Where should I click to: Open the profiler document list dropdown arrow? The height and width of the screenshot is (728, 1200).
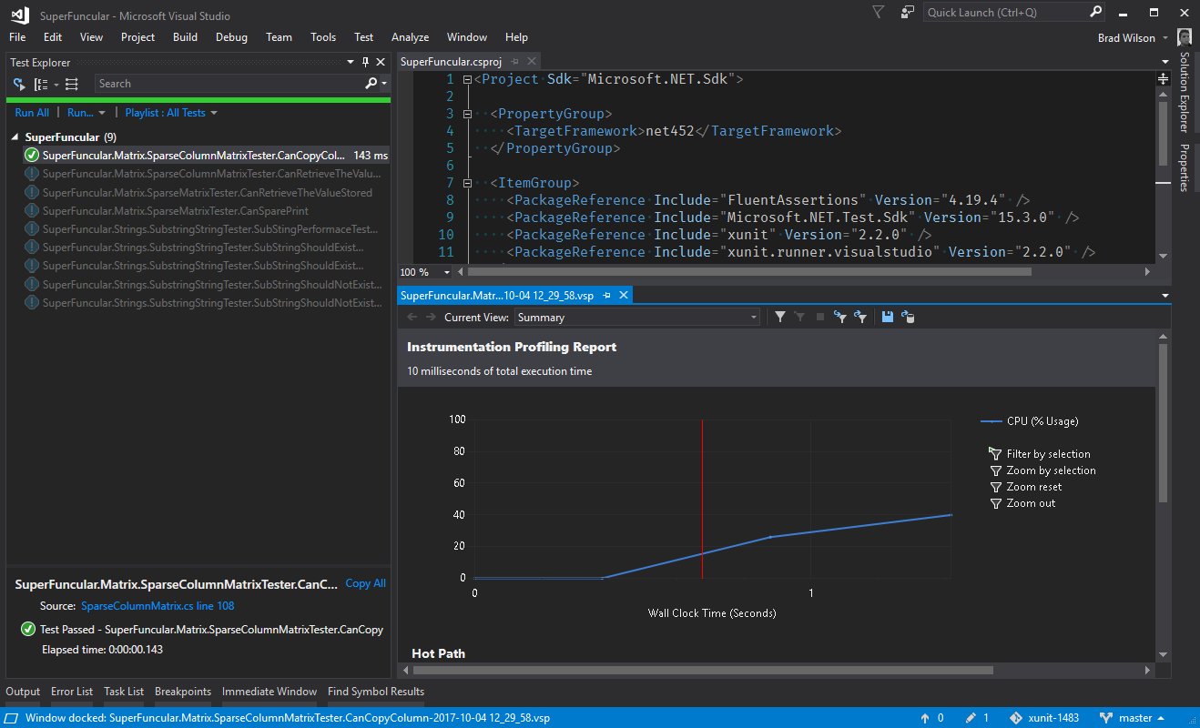[x=1165, y=296]
